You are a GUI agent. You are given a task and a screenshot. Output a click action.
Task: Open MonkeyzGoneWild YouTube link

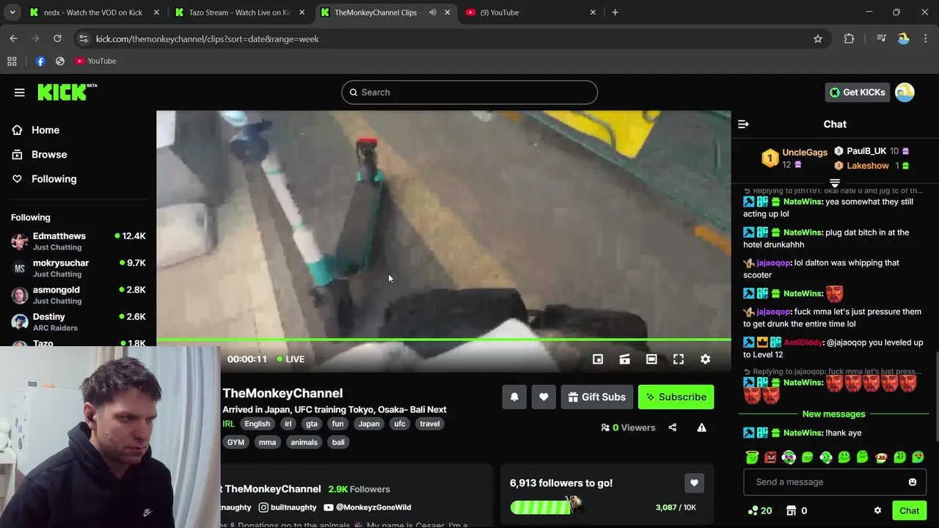[368, 507]
